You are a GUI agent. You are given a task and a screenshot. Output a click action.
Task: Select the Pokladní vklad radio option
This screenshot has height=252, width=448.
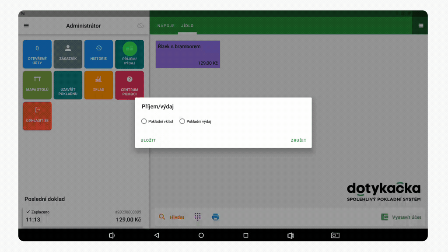click(x=144, y=121)
